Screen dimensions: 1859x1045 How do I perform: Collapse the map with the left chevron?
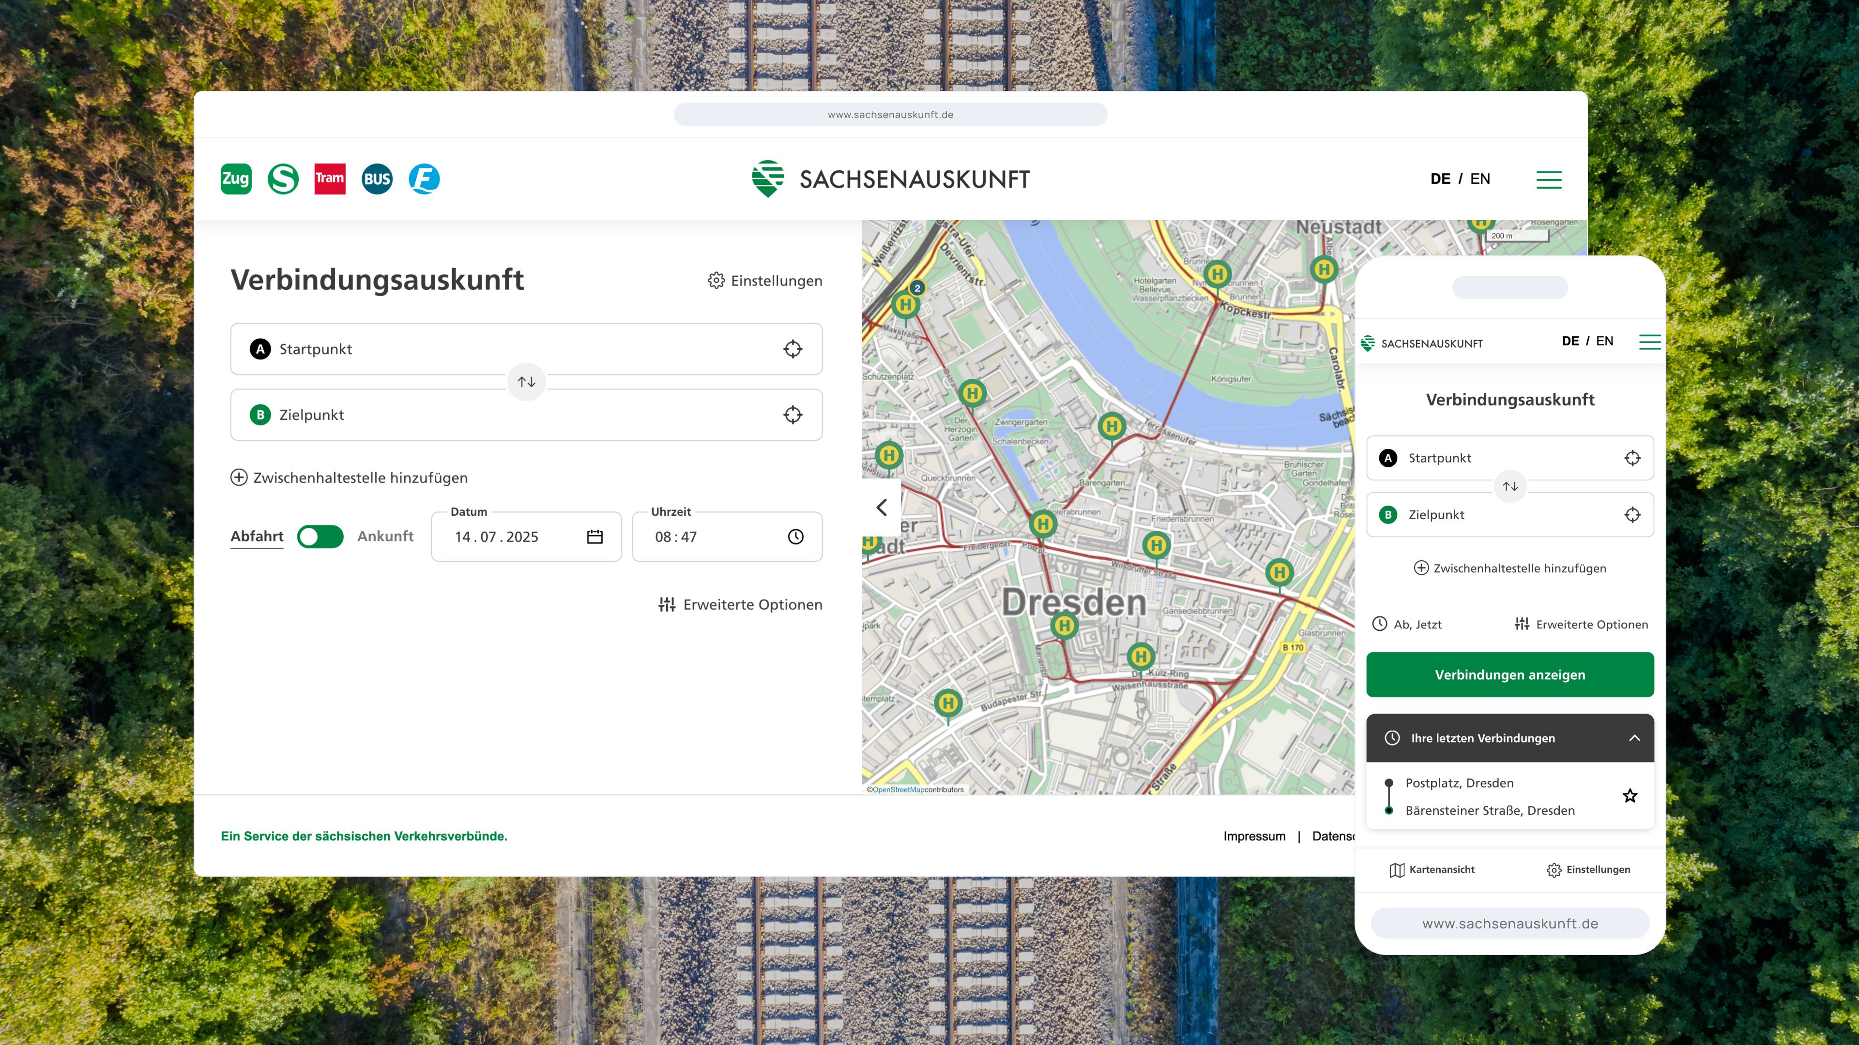pos(881,508)
